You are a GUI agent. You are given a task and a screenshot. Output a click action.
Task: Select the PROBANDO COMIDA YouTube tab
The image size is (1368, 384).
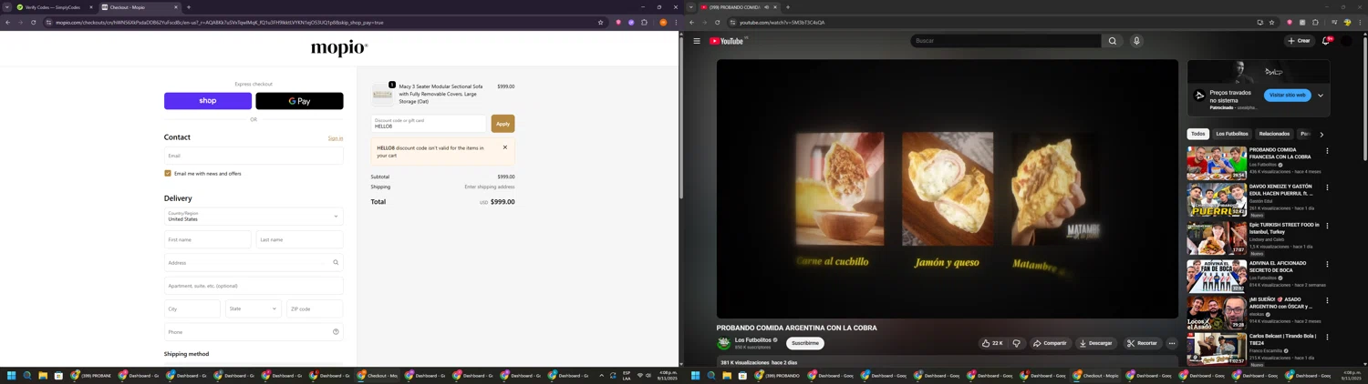tap(739, 7)
